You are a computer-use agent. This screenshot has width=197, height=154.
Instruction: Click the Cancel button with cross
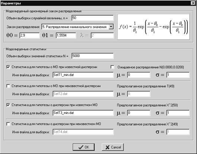tap(113, 147)
